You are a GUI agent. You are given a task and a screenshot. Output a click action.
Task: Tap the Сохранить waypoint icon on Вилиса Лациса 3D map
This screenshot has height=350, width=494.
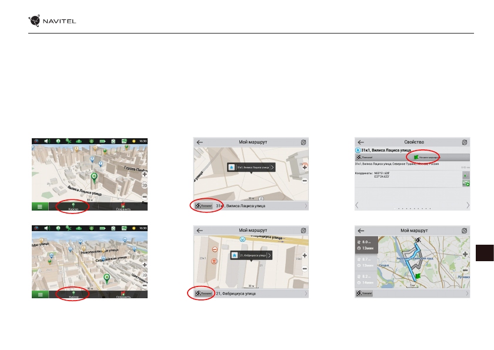click(124, 206)
